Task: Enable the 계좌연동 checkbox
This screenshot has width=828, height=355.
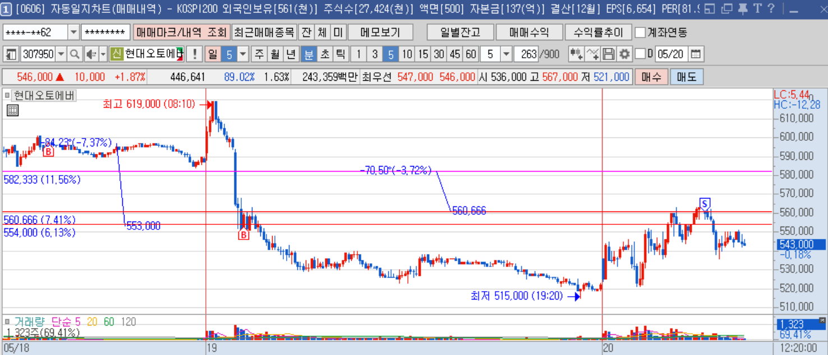Action: tap(640, 33)
